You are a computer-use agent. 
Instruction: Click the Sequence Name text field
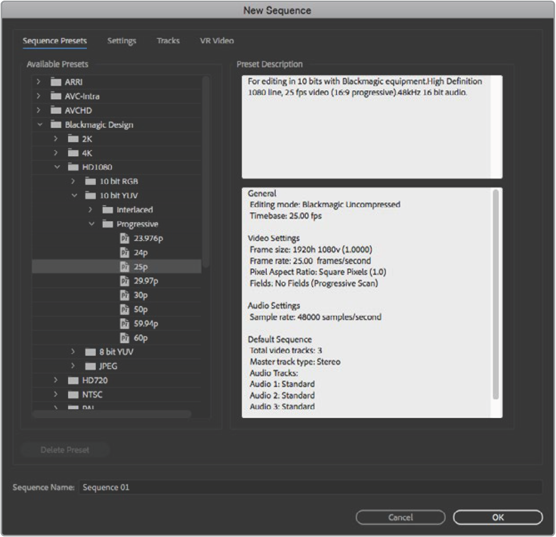click(x=310, y=488)
